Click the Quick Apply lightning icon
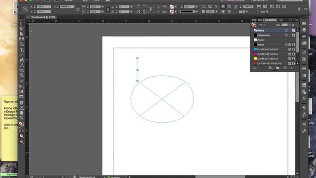 [x=299, y=9]
